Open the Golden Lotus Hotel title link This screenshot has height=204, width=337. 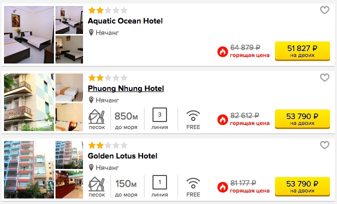coord(122,156)
